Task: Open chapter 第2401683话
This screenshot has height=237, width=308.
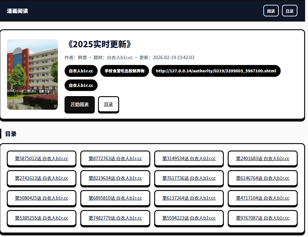Action: click(x=262, y=159)
